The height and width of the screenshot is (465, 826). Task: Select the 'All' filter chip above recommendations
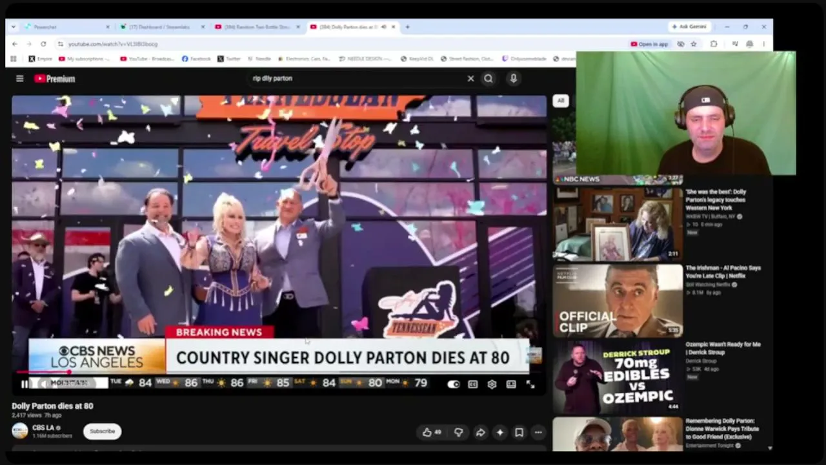click(x=560, y=101)
